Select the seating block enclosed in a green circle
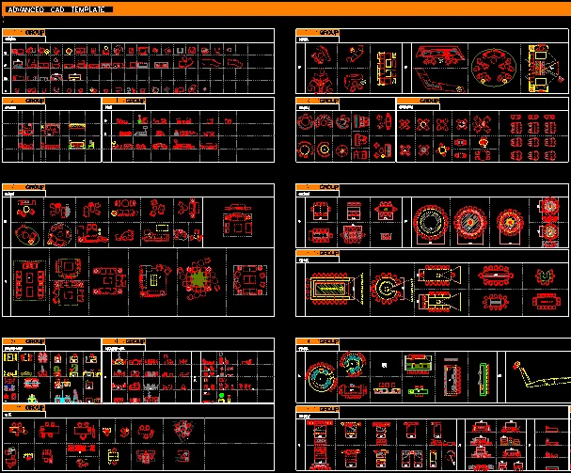Screen dimensions: 571x473 pyautogui.click(x=494, y=68)
